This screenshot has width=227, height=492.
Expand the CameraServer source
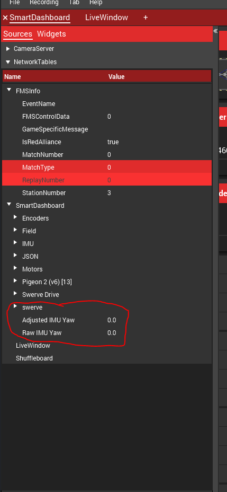tap(8, 49)
